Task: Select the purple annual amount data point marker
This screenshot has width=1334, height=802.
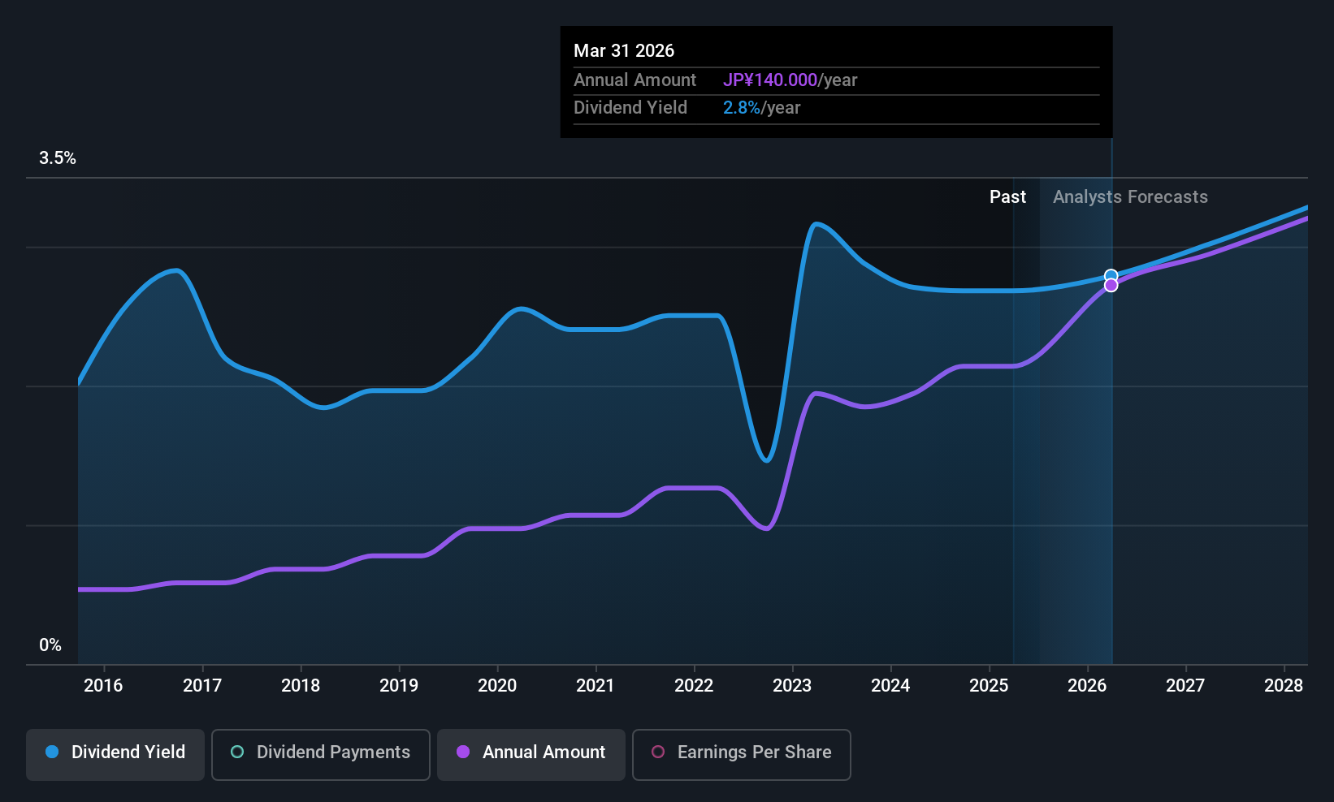Action: point(1111,286)
